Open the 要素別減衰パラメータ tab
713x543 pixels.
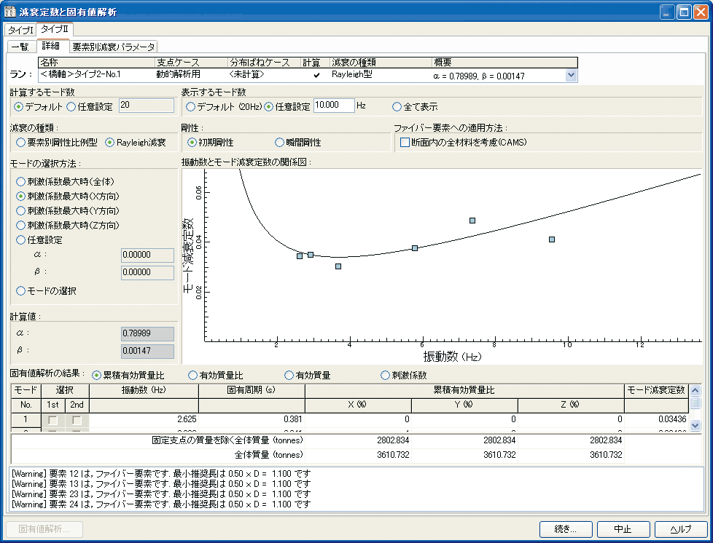coord(114,47)
